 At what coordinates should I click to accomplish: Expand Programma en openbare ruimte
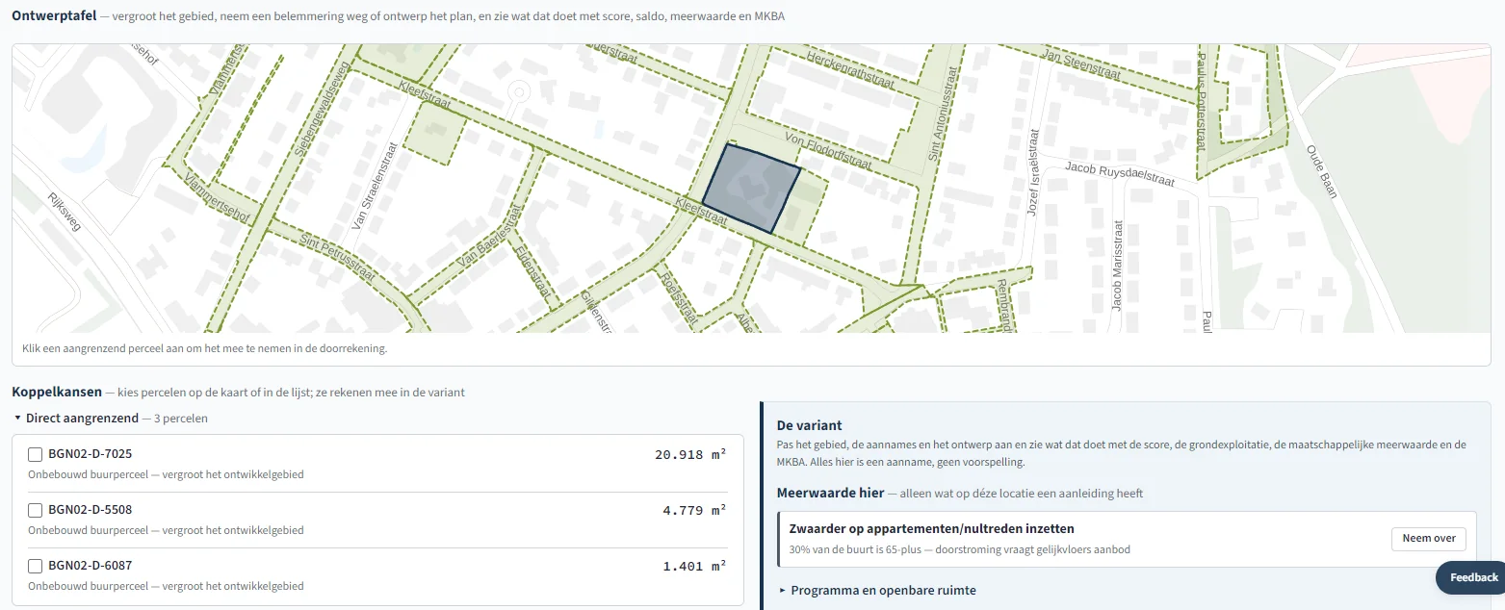pos(877,590)
